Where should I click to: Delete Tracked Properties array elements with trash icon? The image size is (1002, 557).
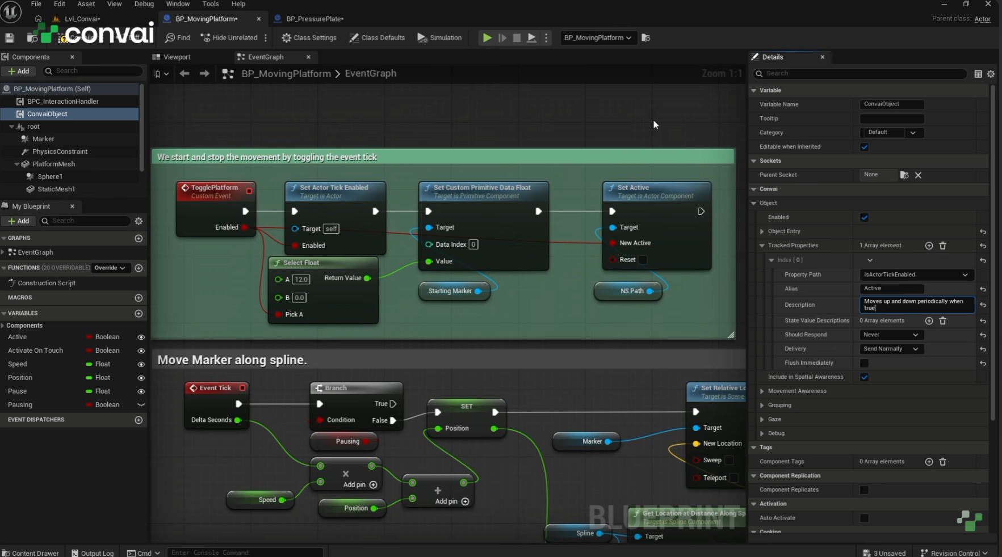pos(943,246)
